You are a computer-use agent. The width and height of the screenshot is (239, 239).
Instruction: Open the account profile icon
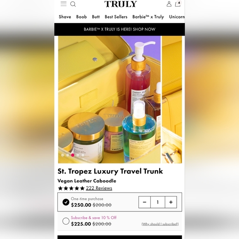coord(169,4)
